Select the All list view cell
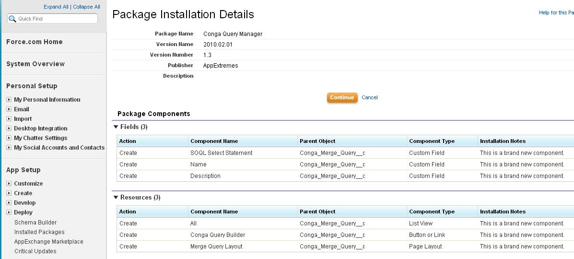This screenshot has width=574, height=259. [x=193, y=224]
